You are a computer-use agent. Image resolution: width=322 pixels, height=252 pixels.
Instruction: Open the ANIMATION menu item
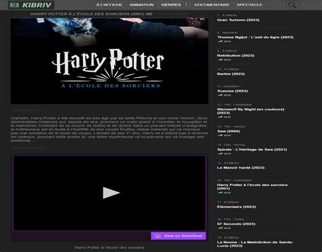click(141, 5)
